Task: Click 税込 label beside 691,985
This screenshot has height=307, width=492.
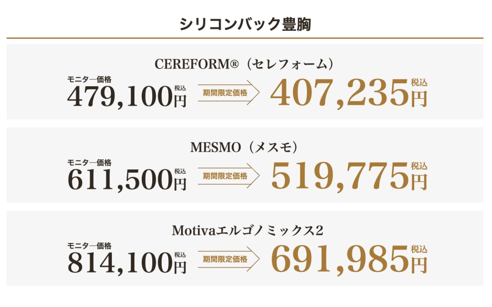Action: [419, 249]
